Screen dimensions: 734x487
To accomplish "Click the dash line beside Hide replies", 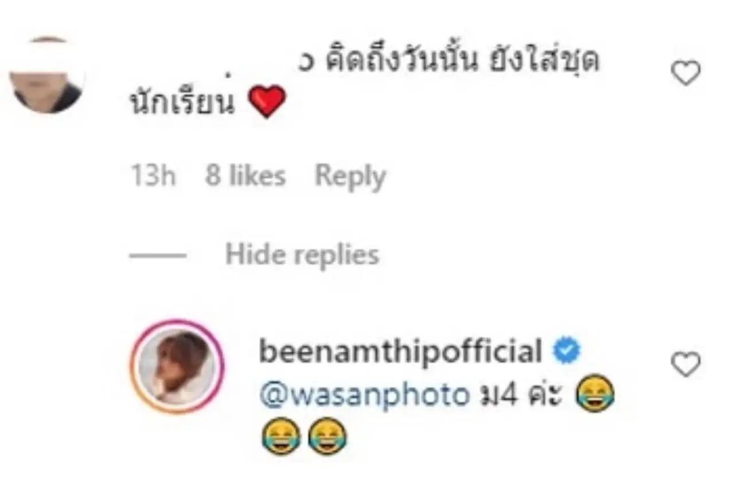I will [158, 255].
